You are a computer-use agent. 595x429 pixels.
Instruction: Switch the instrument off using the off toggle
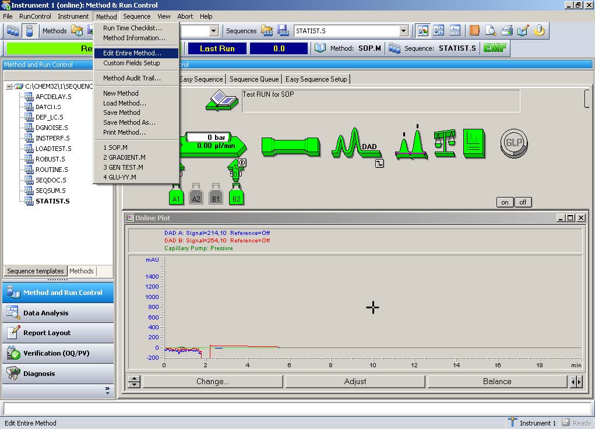point(522,202)
